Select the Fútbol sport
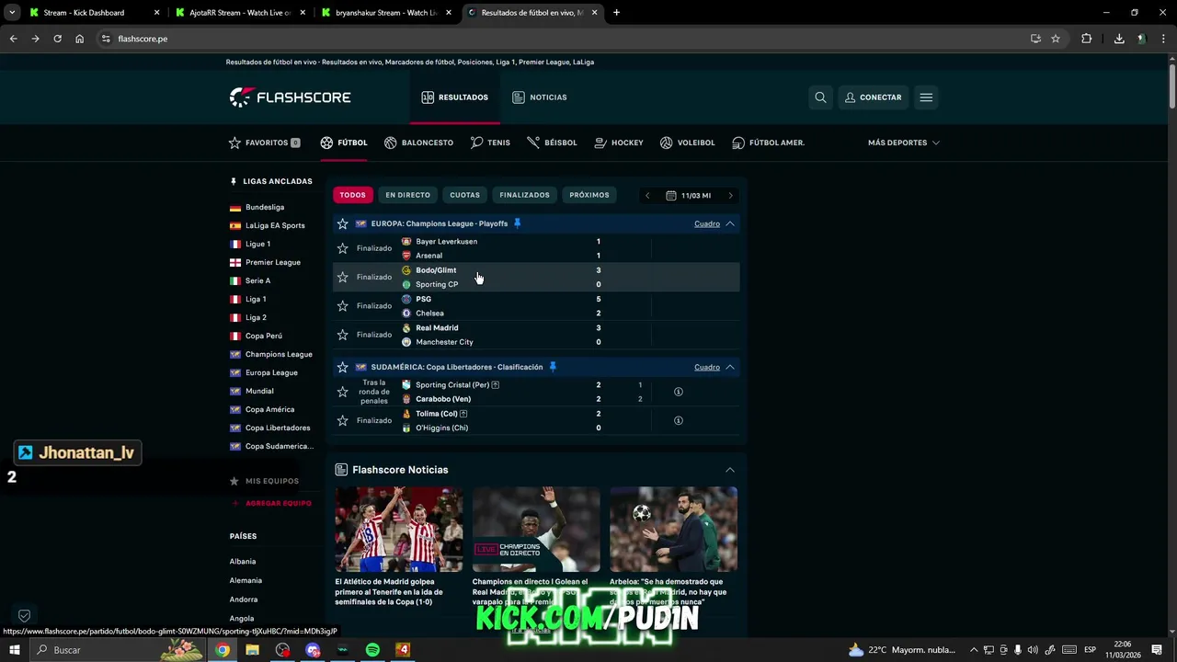The image size is (1177, 662). coord(344,143)
